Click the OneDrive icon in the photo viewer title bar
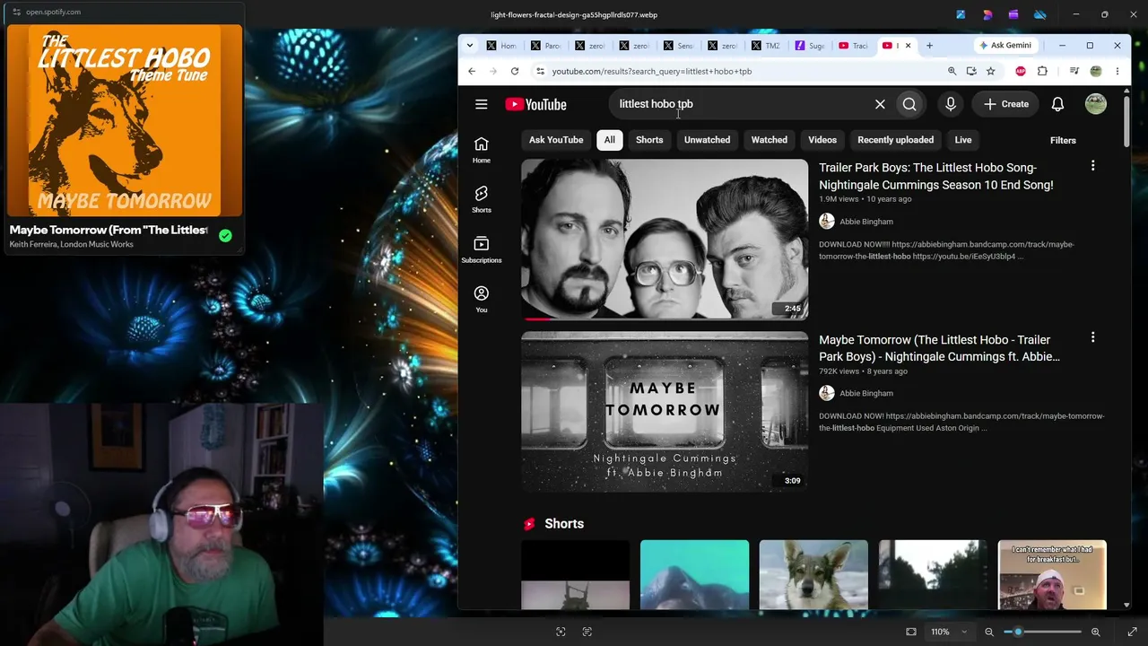Image resolution: width=1148 pixels, height=646 pixels. [1040, 14]
